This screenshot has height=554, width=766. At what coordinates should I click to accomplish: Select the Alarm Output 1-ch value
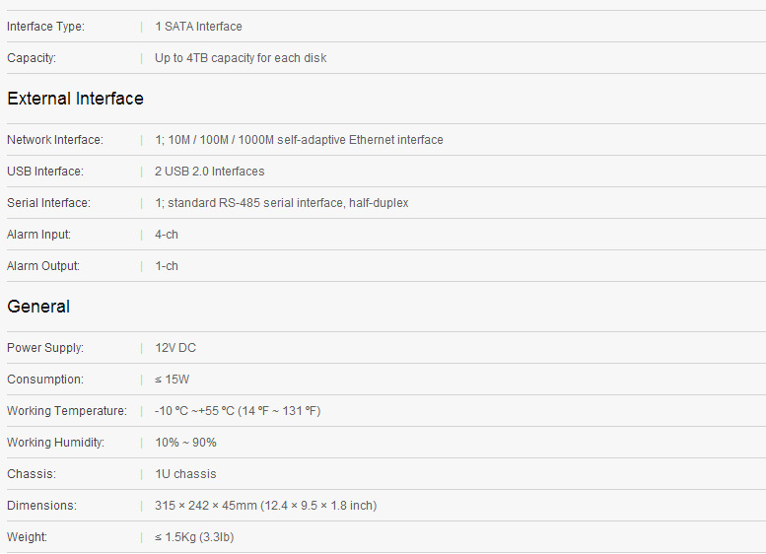tap(167, 266)
